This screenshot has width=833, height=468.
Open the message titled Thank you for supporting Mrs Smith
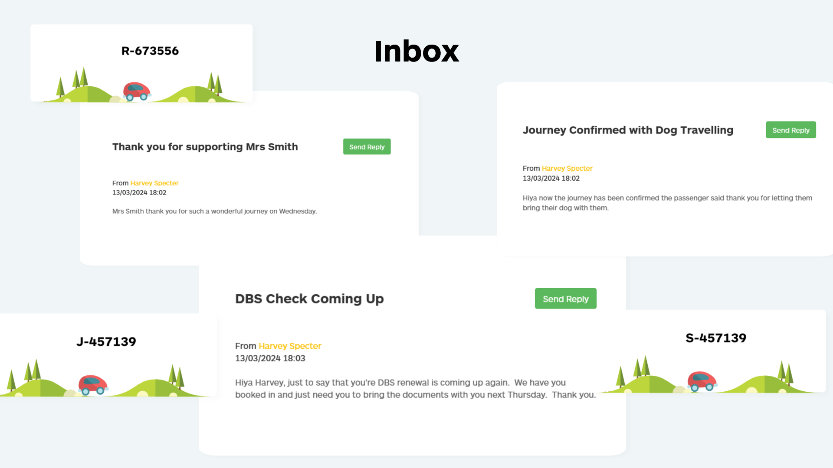205,146
